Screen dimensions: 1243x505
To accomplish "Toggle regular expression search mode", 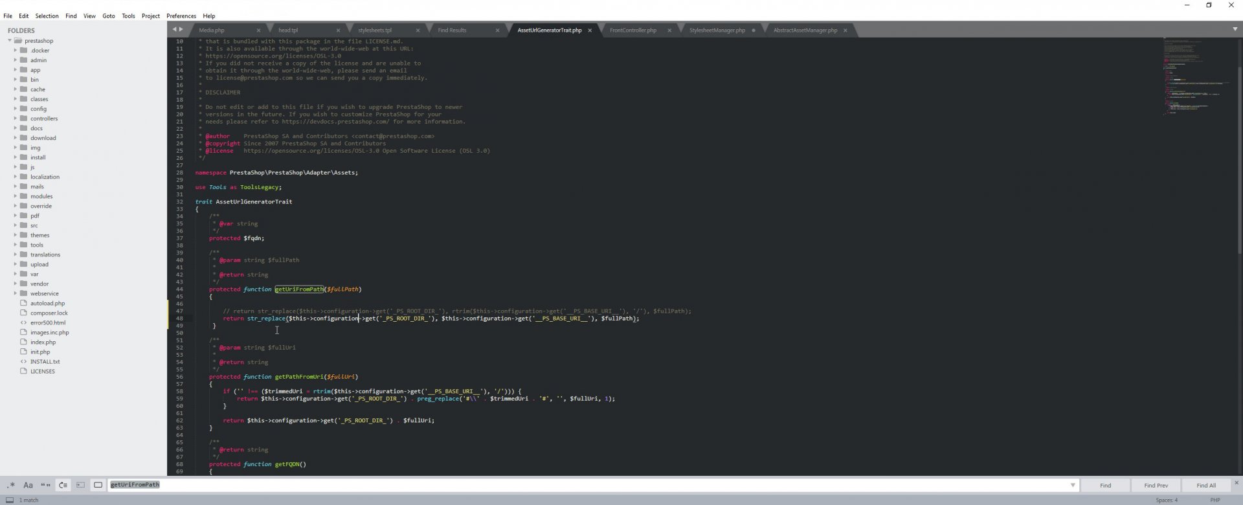I will pyautogui.click(x=11, y=485).
